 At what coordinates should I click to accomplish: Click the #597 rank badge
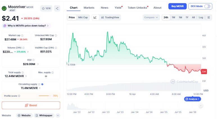pyautogui.click(x=12, y=10)
